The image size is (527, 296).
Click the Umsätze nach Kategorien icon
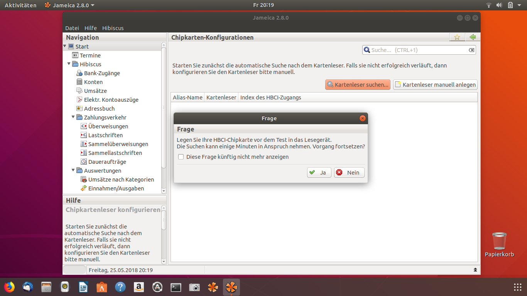[84, 180]
